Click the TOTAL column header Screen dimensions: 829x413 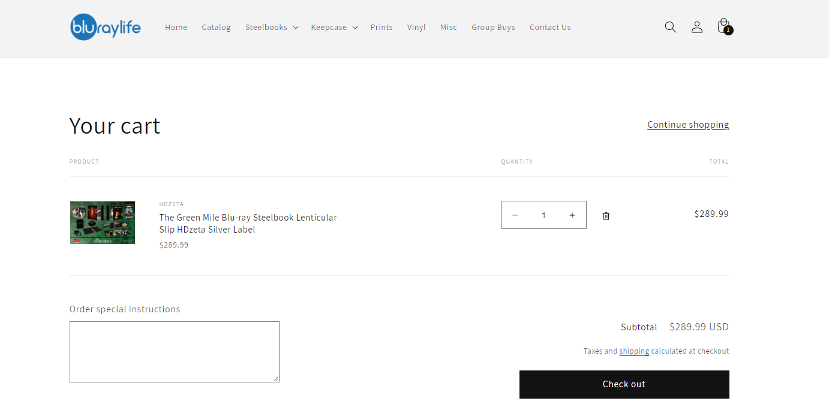pyautogui.click(x=719, y=162)
